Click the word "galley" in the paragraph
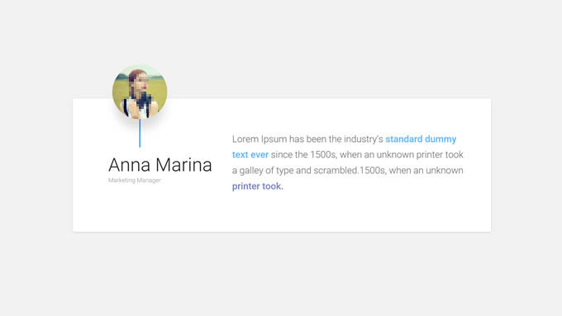The height and width of the screenshot is (316, 562). tap(251, 171)
